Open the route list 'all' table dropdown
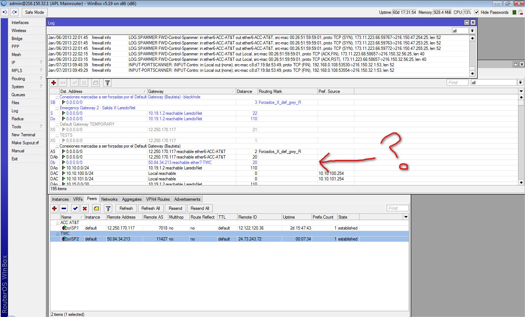525x317 pixels. tap(494, 83)
